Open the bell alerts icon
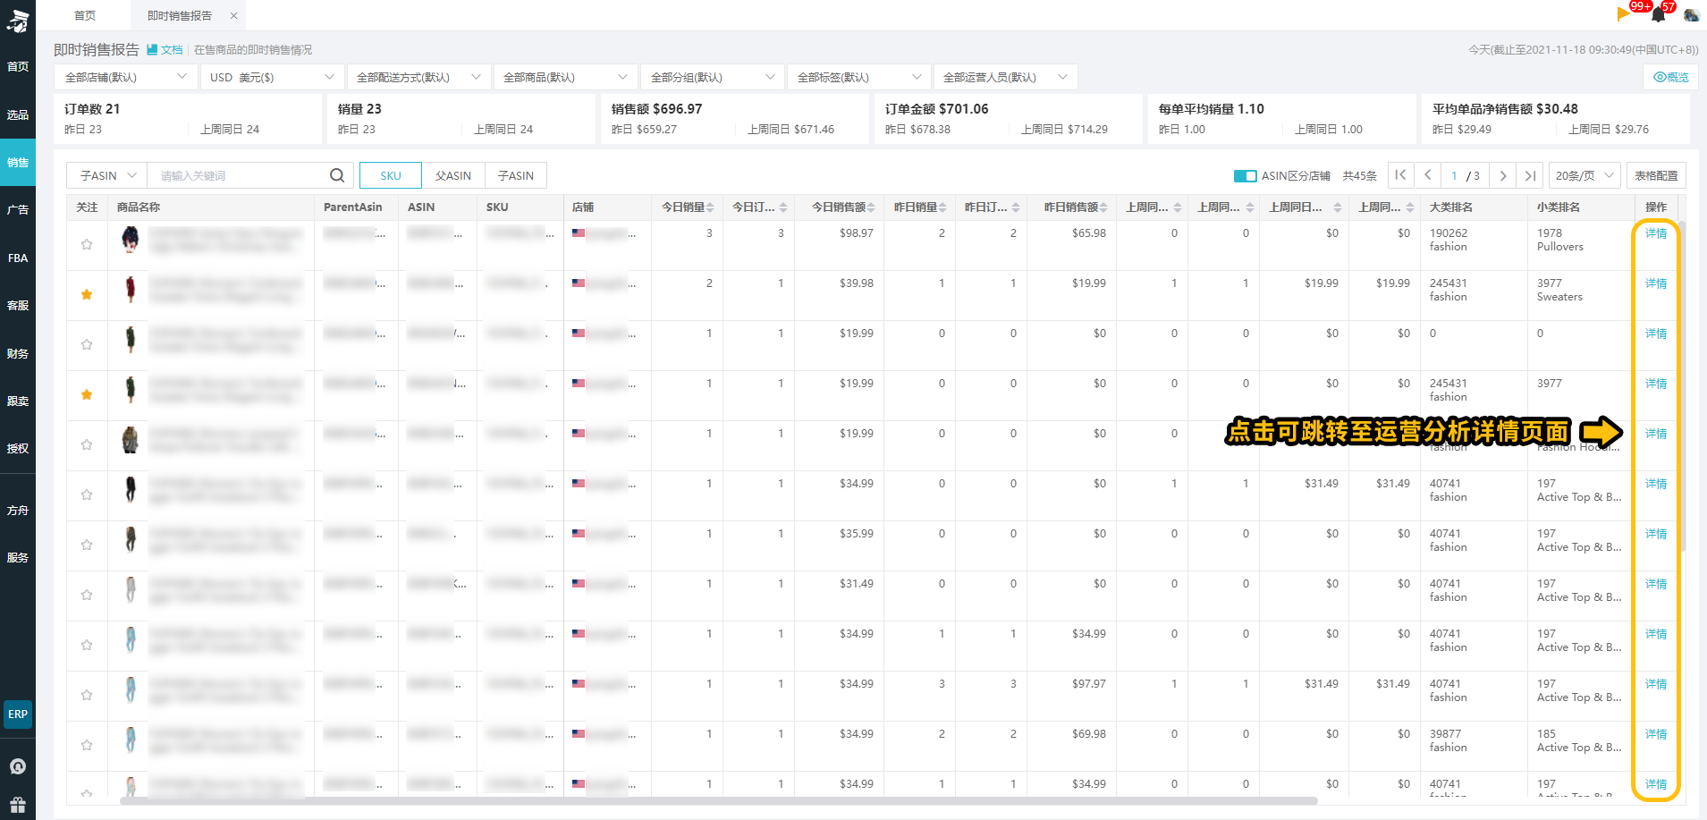Viewport: 1707px width, 820px height. point(1659,14)
